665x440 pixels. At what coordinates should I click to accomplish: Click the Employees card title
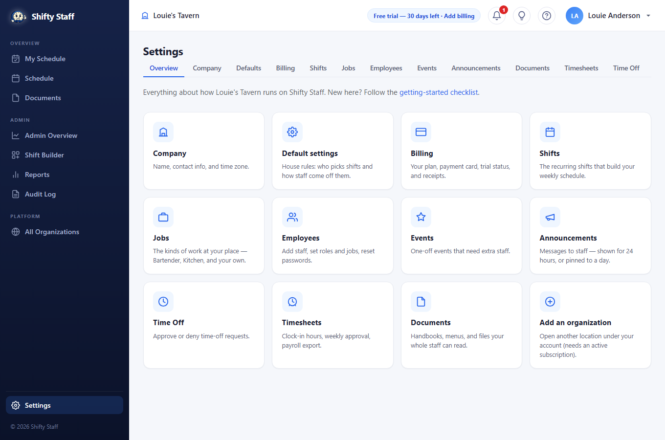click(x=301, y=238)
